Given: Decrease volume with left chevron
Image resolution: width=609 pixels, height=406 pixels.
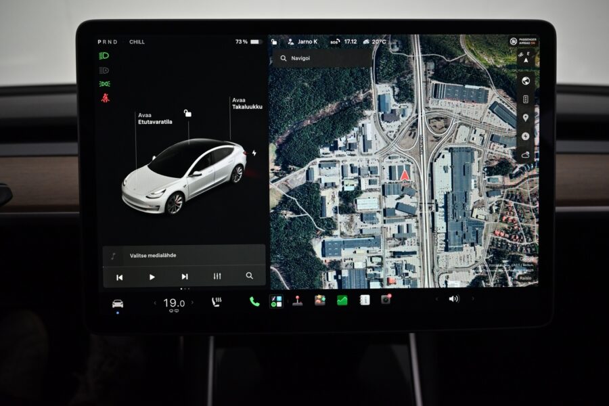Looking at the screenshot, I should pyautogui.click(x=436, y=299).
